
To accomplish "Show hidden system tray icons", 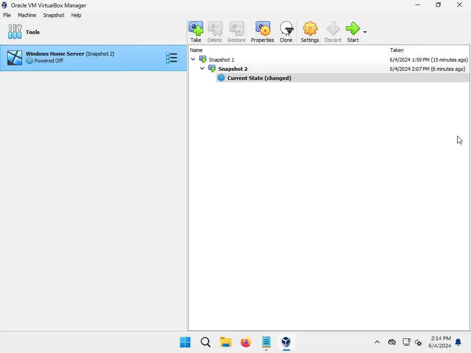I will click(x=377, y=342).
